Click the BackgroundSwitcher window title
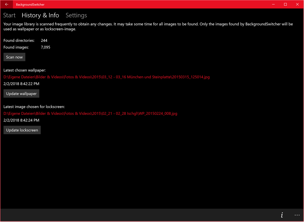304x222 pixels. (x=30, y=4)
